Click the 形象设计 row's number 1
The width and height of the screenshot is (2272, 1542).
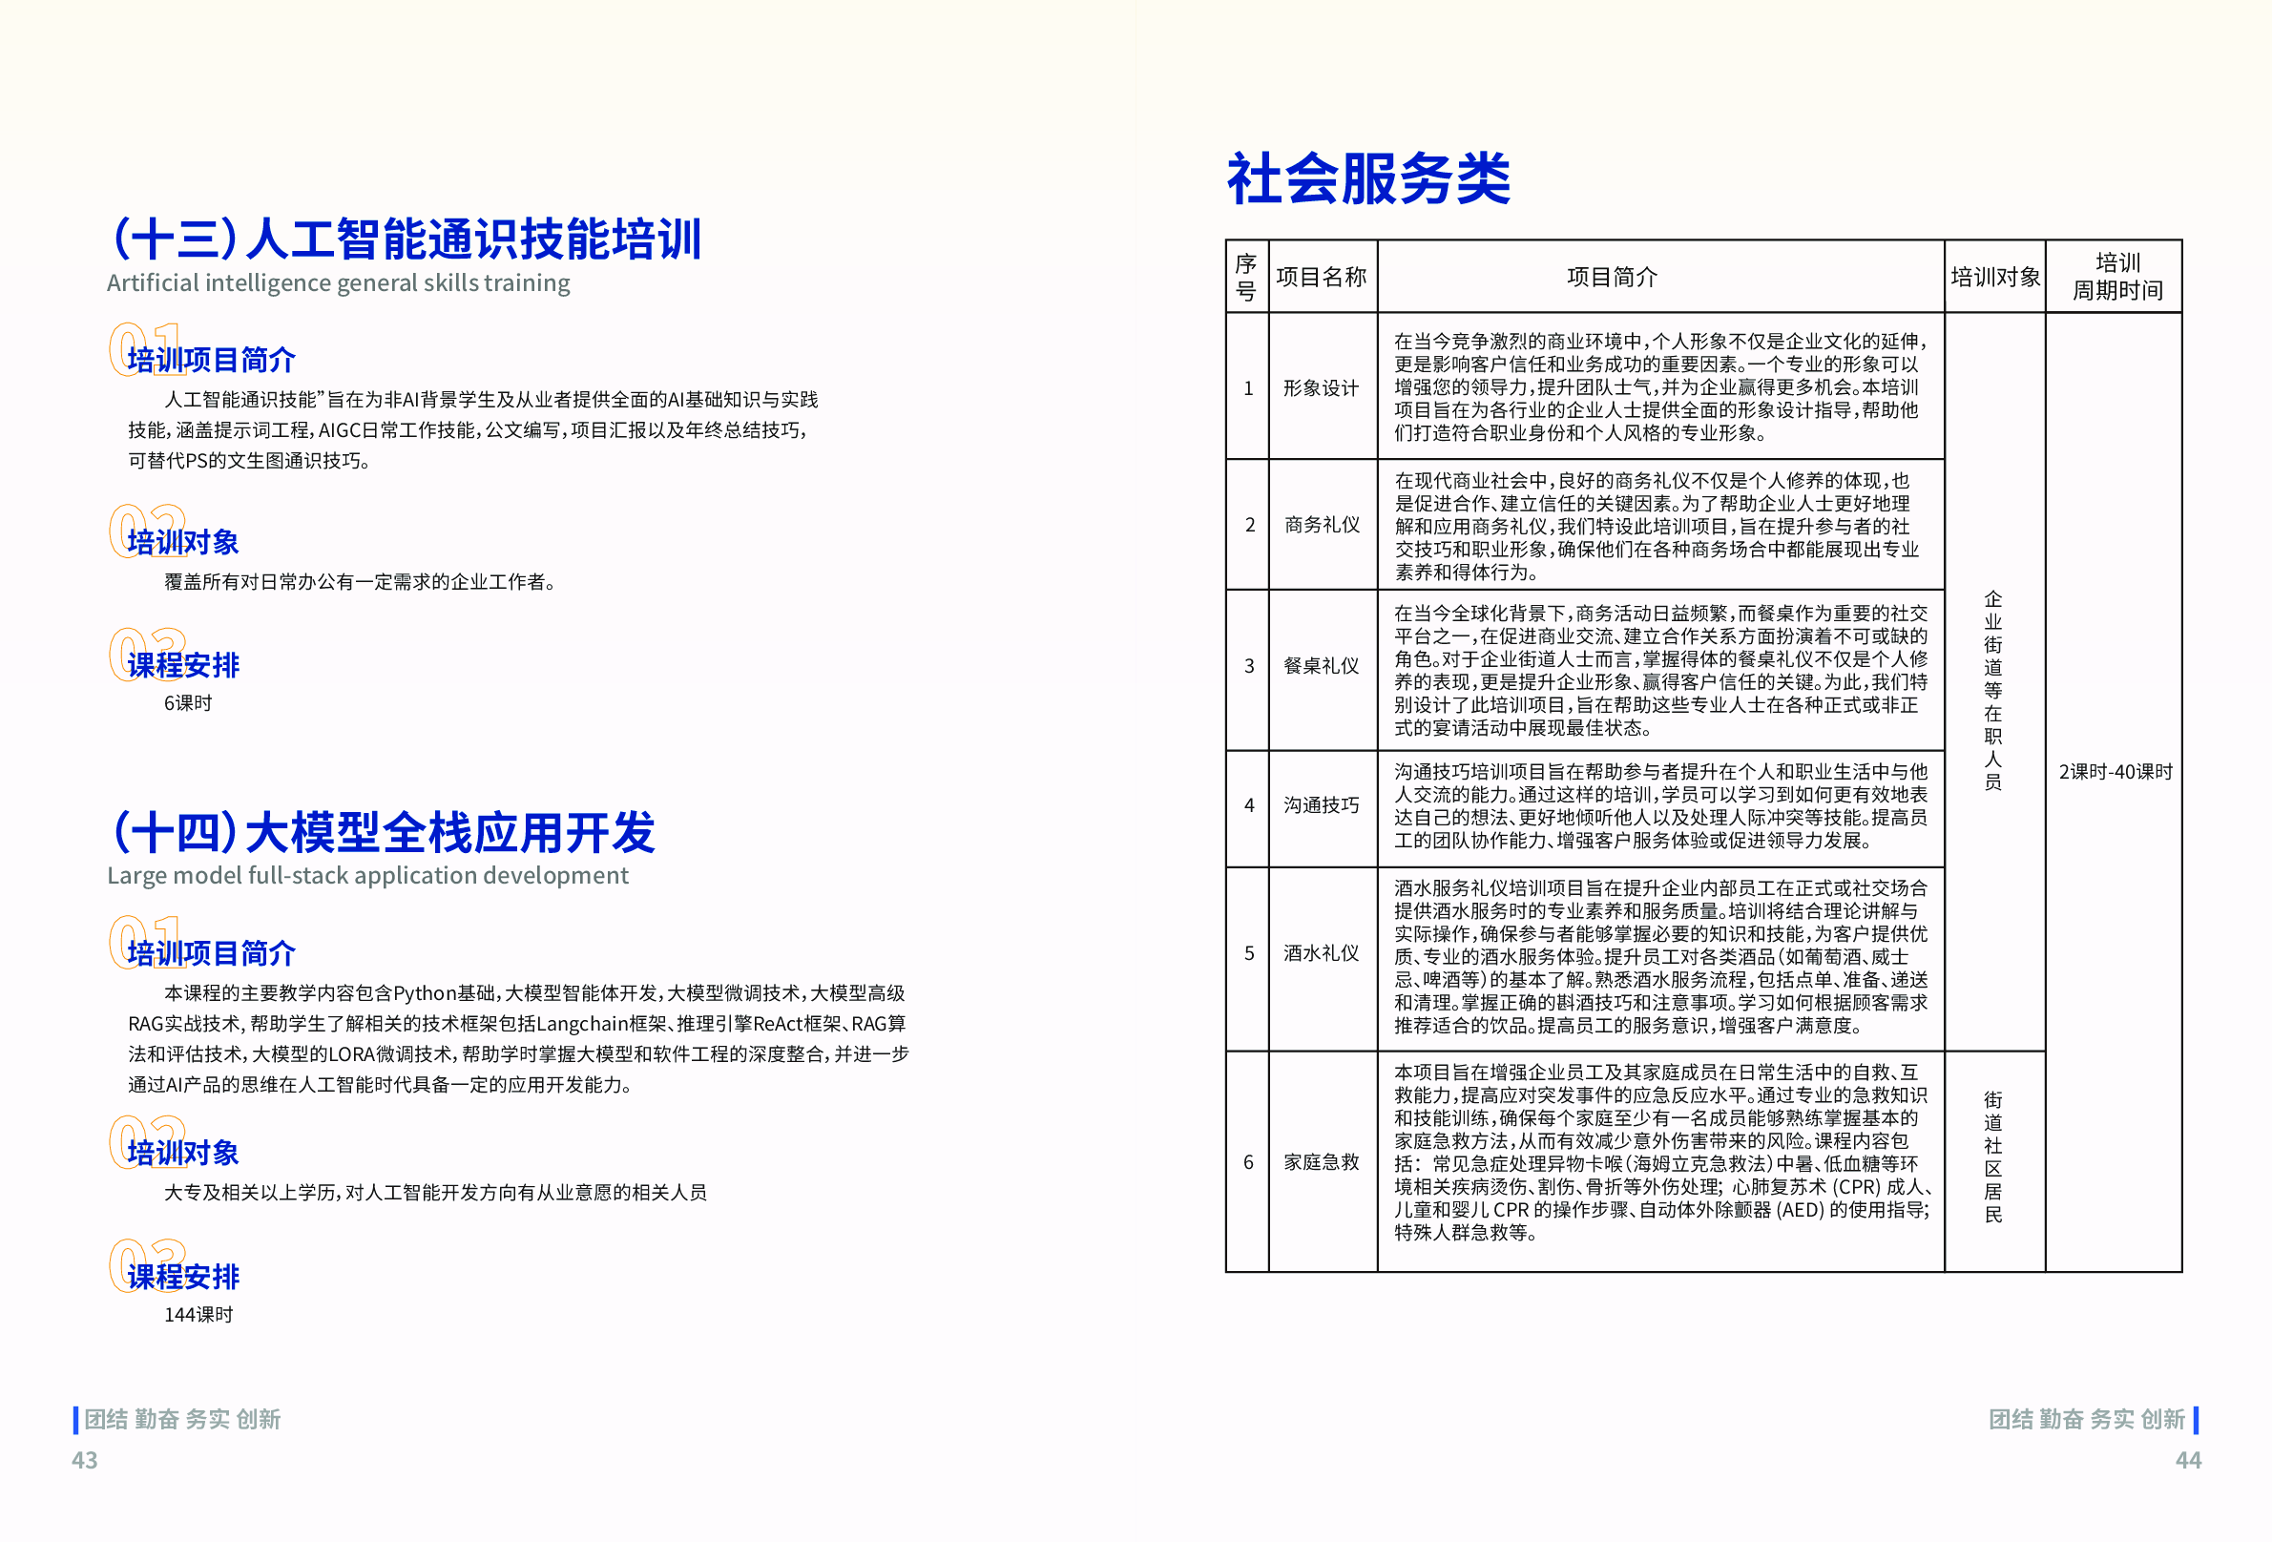click(x=1248, y=388)
